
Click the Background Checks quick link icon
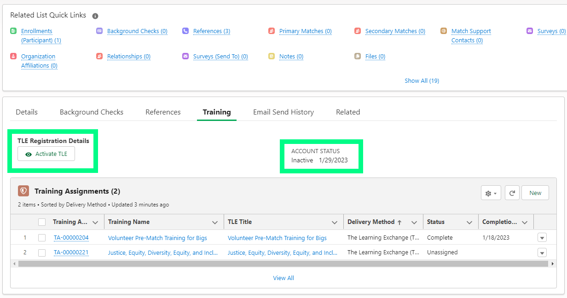click(x=99, y=31)
